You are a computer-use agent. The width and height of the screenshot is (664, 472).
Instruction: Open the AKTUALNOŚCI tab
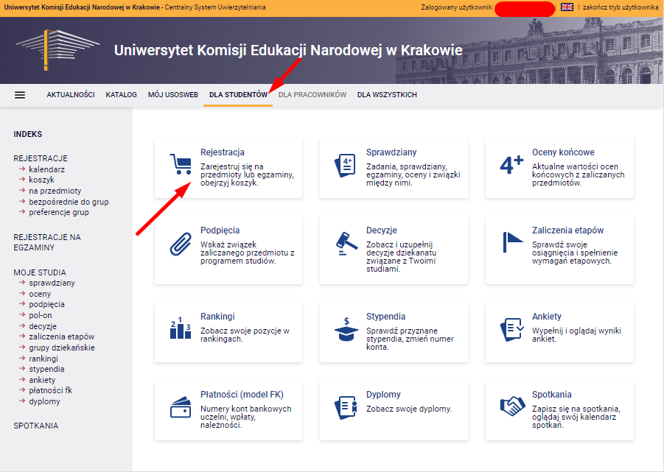71,95
